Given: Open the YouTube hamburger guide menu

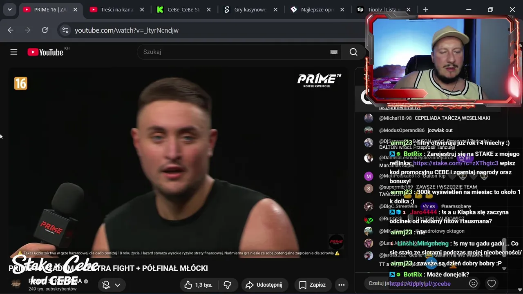Looking at the screenshot, I should [14, 52].
